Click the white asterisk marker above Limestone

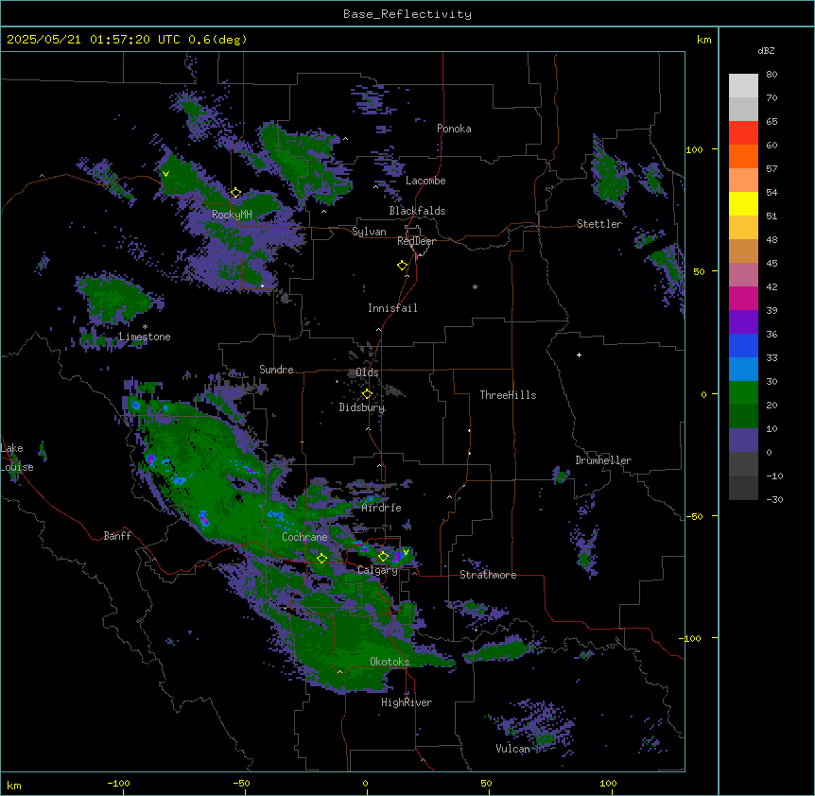(x=145, y=326)
